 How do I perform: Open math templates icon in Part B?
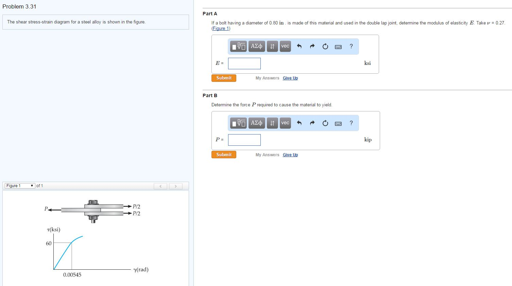(x=239, y=123)
